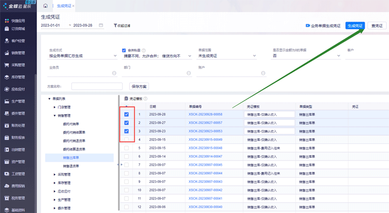Open 账务处理 in the left sidebar

tap(15, 125)
